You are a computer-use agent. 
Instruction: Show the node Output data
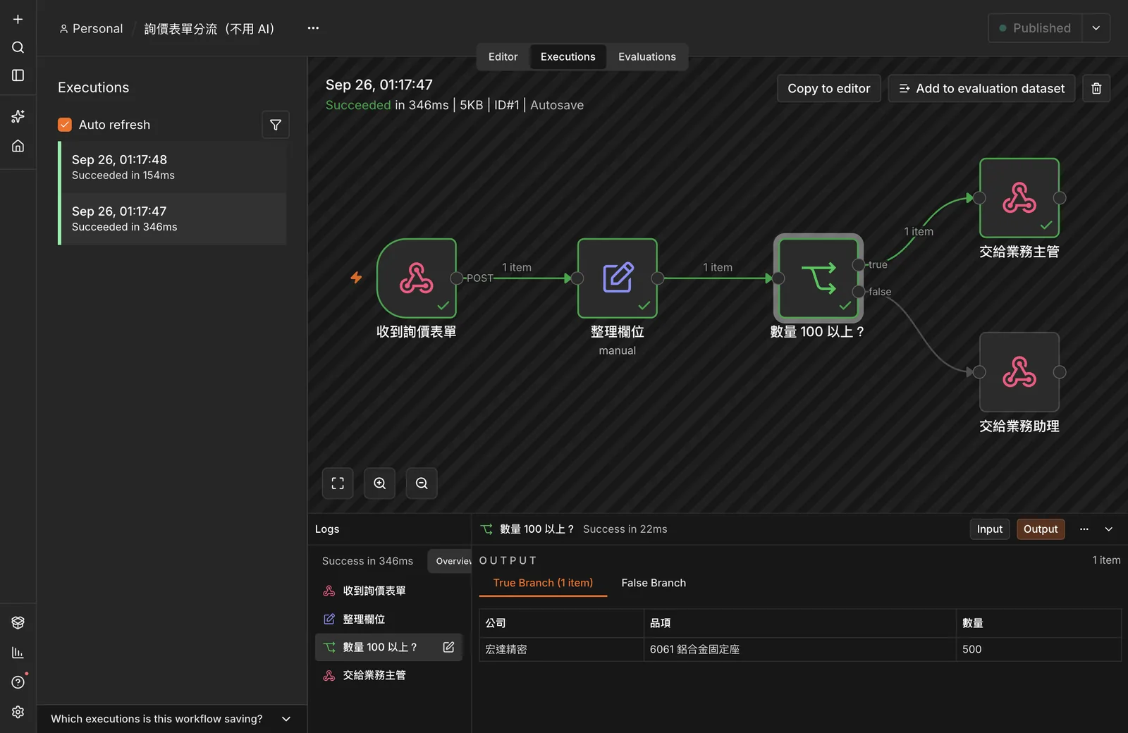pyautogui.click(x=1041, y=529)
